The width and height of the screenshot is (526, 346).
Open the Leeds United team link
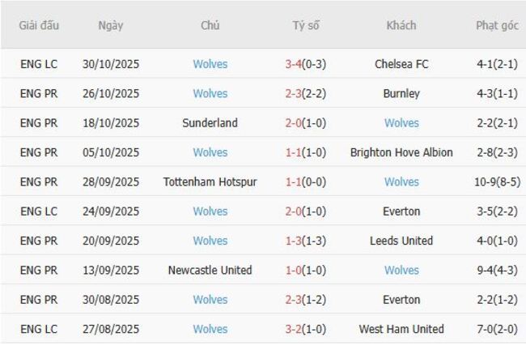click(401, 241)
